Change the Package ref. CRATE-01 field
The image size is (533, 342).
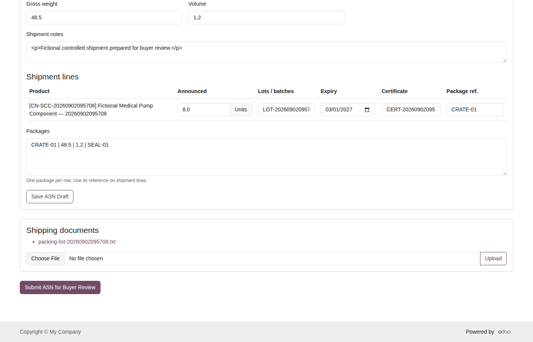point(475,109)
